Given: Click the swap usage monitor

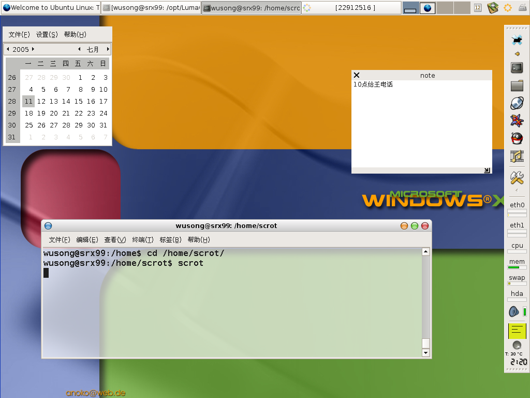Looking at the screenshot, I should click(x=517, y=280).
